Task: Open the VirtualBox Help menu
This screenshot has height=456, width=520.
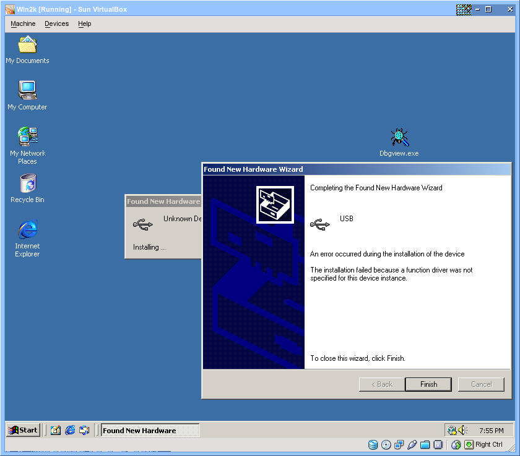Action: tap(84, 23)
